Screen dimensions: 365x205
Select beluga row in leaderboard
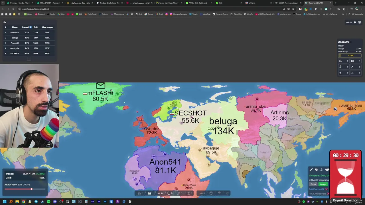pyautogui.click(x=29, y=38)
